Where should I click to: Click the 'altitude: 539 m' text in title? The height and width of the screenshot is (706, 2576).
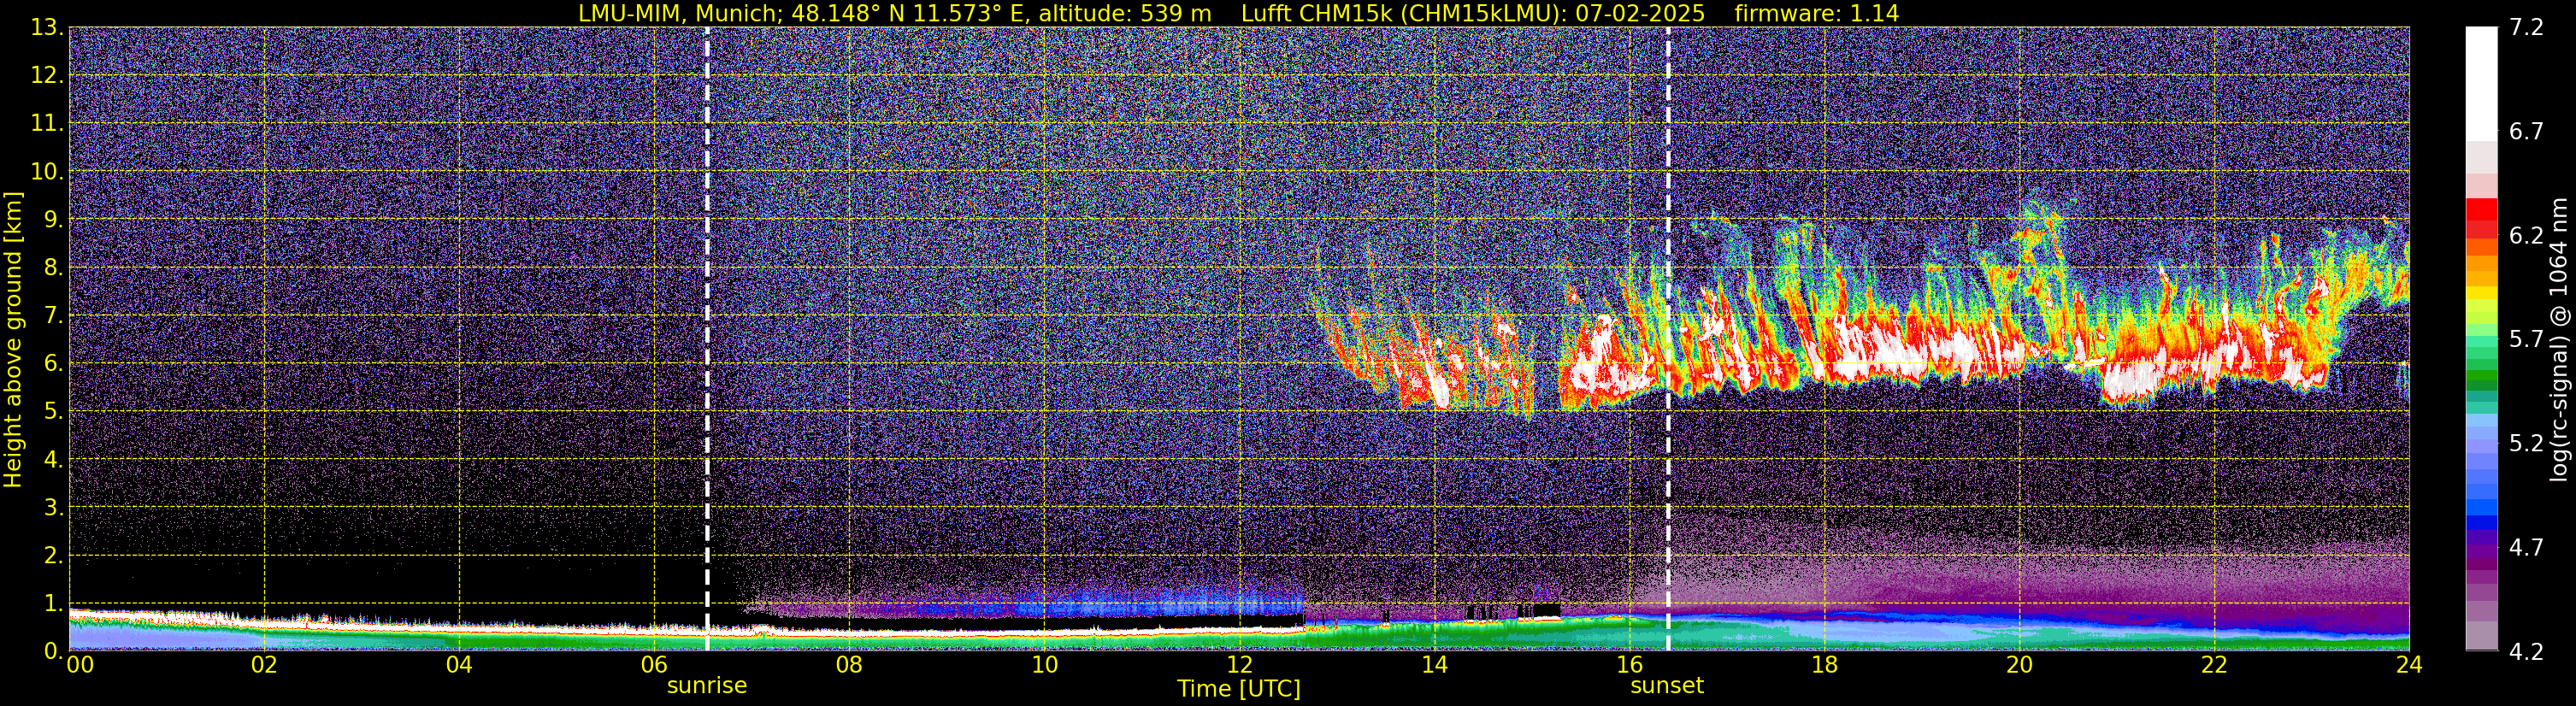pyautogui.click(x=1125, y=13)
